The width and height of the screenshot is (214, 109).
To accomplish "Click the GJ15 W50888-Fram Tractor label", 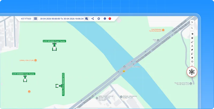I will [x=24, y=74].
